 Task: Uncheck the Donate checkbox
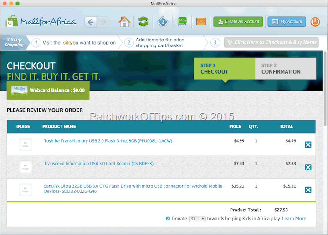click(x=168, y=219)
